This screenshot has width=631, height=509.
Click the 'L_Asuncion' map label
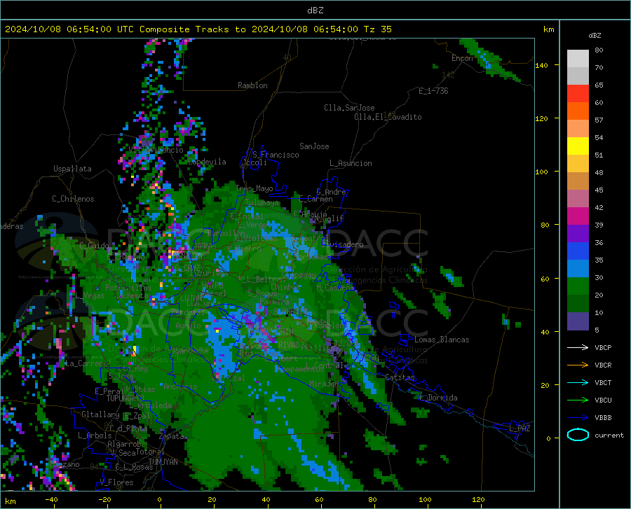point(351,164)
